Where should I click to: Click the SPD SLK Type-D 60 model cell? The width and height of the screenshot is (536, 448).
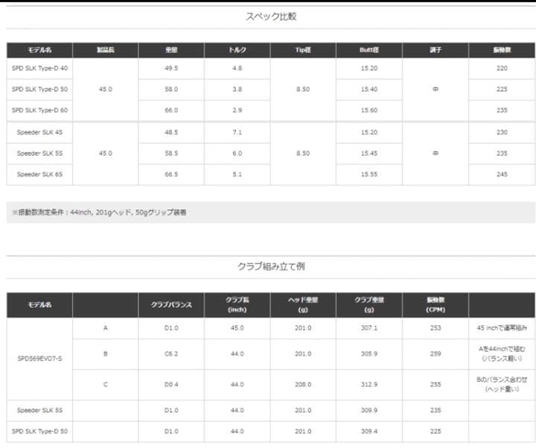point(40,109)
